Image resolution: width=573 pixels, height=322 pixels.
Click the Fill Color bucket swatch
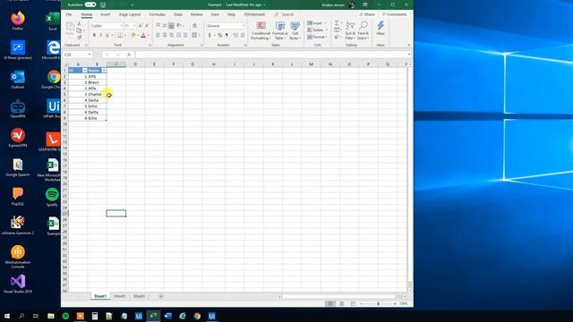point(133,35)
